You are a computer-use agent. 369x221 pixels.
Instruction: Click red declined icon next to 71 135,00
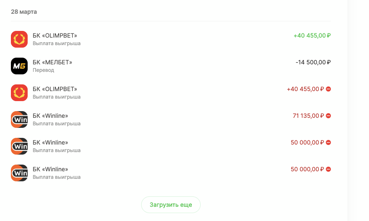tap(328, 116)
